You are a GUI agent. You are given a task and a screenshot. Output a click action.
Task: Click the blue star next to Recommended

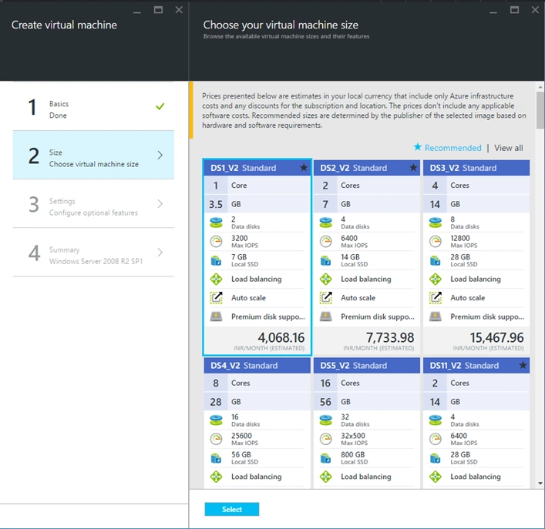click(x=418, y=147)
